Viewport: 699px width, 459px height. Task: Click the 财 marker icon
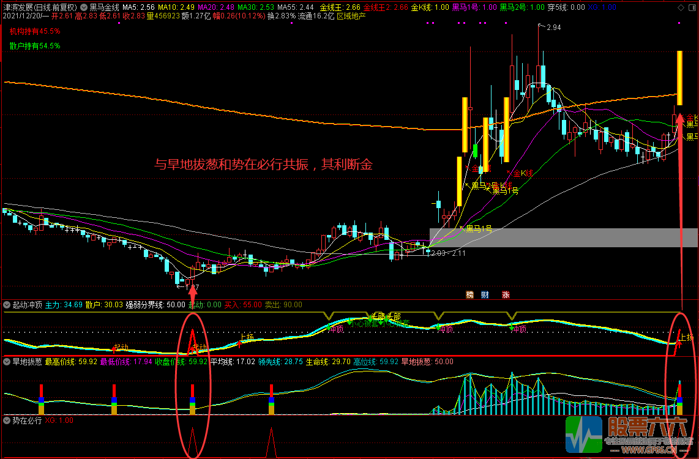tap(485, 294)
